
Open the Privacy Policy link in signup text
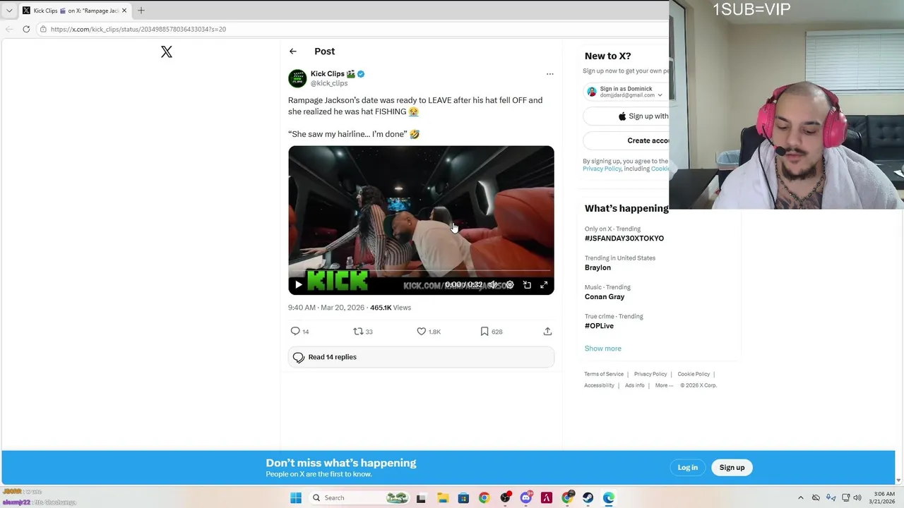pyautogui.click(x=602, y=169)
